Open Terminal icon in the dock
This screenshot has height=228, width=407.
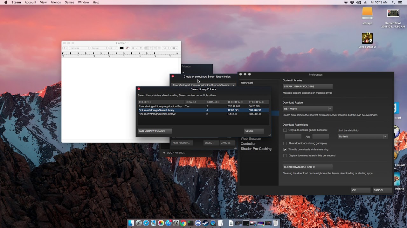190,223
